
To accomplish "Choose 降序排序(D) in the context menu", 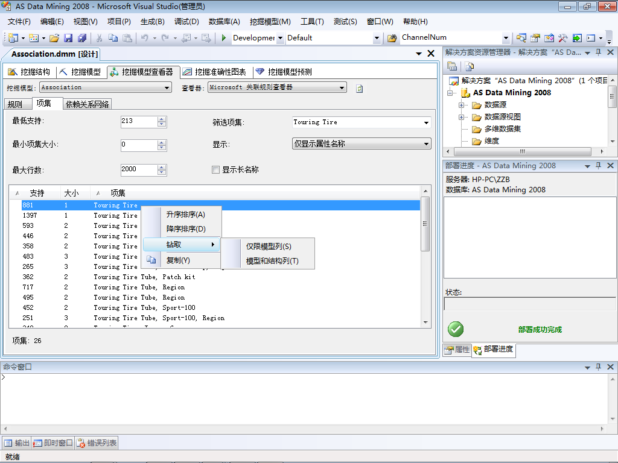I will [186, 229].
